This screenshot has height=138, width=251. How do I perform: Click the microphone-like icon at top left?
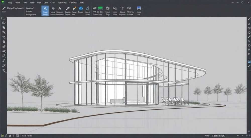[x=4, y=8]
